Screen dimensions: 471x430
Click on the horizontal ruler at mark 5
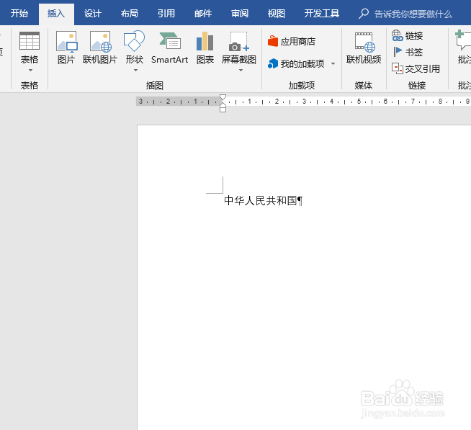(x=359, y=102)
